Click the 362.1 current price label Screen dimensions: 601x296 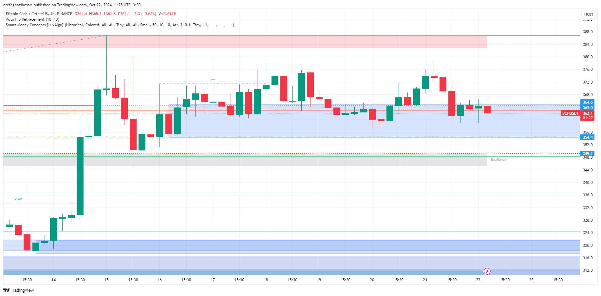click(588, 113)
